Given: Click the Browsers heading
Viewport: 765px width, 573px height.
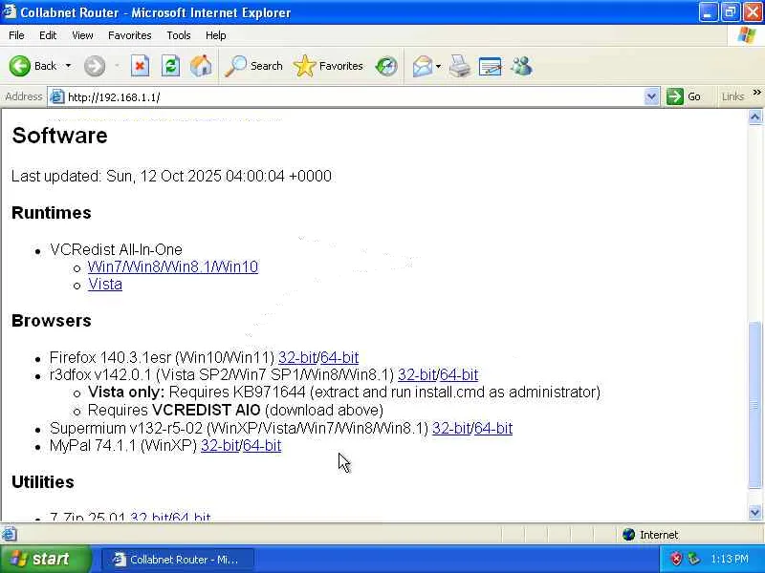Looking at the screenshot, I should pyautogui.click(x=52, y=321).
